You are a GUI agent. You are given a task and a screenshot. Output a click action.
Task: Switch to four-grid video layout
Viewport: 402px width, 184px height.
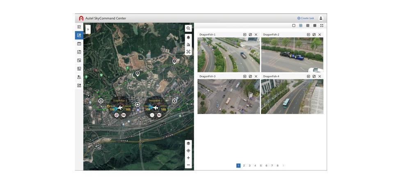point(301,25)
